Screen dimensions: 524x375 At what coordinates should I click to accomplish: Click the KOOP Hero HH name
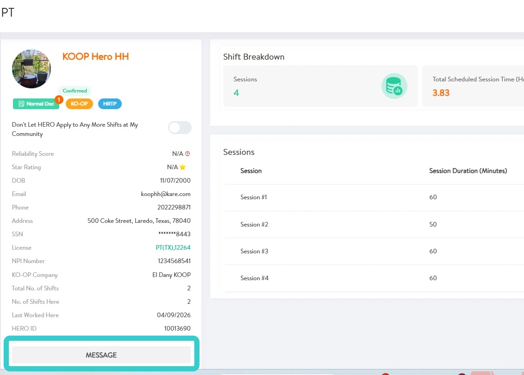(95, 56)
